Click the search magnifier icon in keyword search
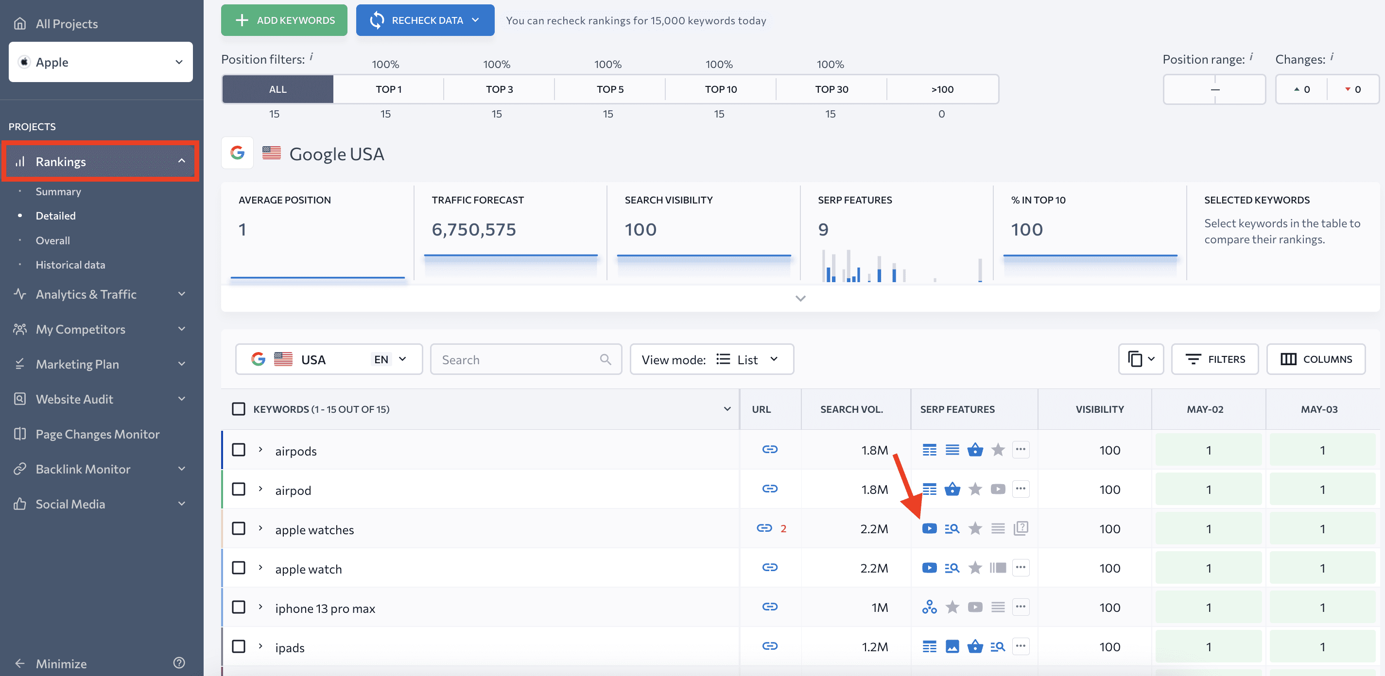 pos(606,359)
